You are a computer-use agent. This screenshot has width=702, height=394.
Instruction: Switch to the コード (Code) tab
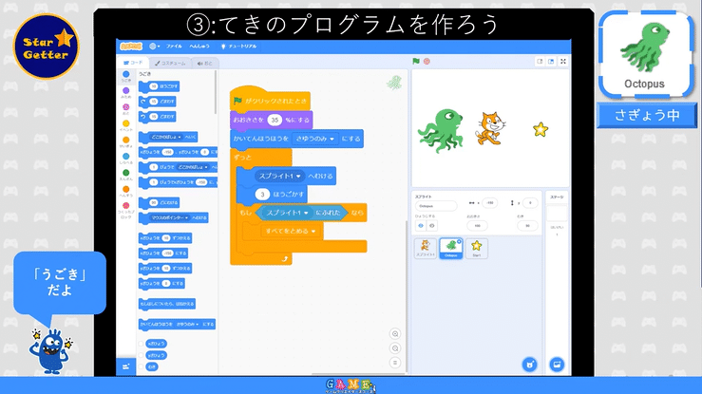click(133, 63)
